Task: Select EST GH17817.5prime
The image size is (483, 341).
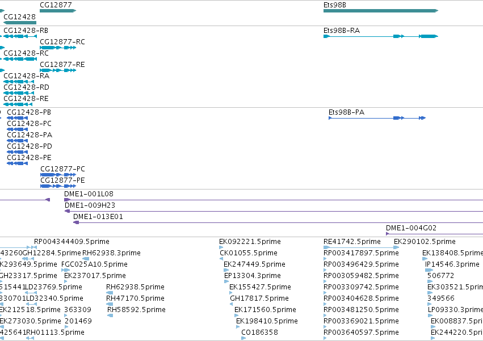Action: [x=259, y=298]
